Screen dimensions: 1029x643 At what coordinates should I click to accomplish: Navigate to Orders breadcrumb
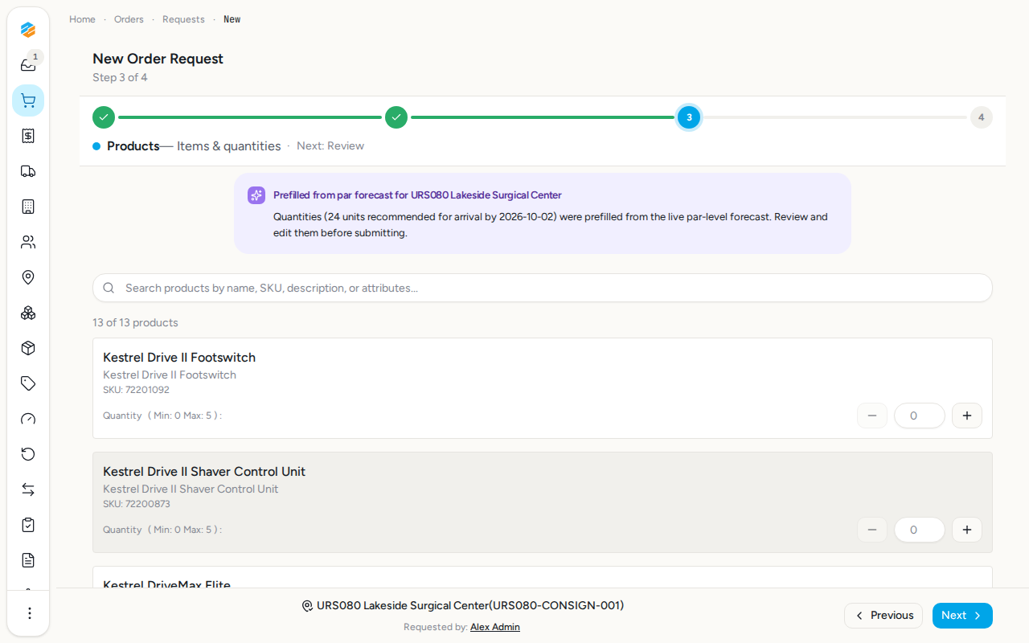point(129,19)
